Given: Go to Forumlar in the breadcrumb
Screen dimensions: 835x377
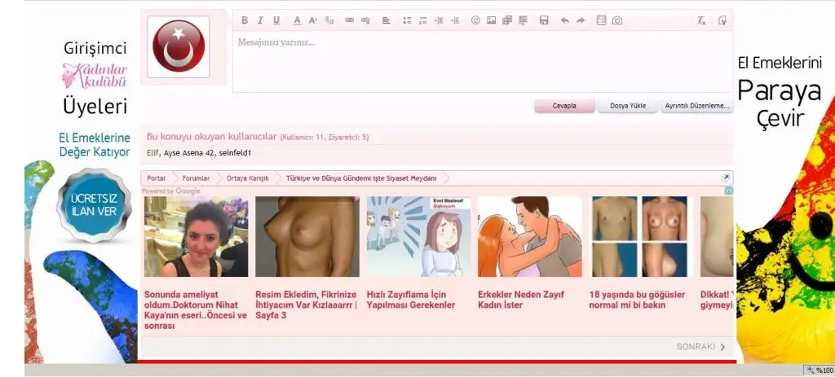Looking at the screenshot, I should [196, 178].
